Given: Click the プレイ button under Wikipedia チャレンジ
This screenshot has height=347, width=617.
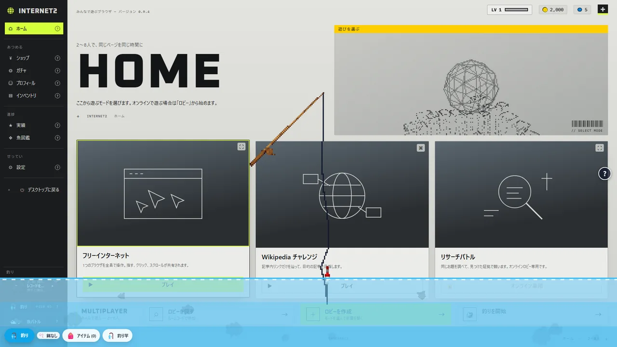Looking at the screenshot, I should coord(342,286).
